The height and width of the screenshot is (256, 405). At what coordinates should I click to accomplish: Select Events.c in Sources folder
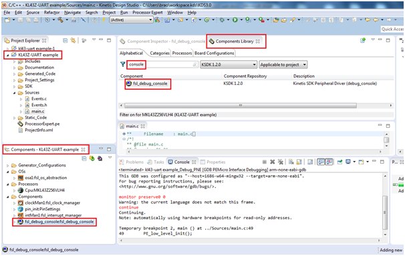[39, 99]
